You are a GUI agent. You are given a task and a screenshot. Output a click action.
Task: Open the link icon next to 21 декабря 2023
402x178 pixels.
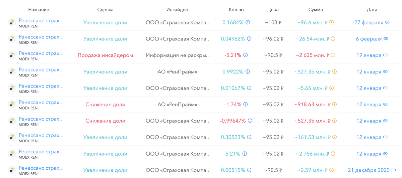(x=394, y=170)
